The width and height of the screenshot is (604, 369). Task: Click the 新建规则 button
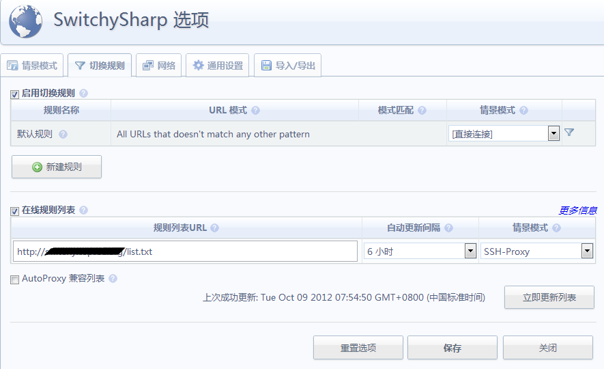(x=57, y=167)
